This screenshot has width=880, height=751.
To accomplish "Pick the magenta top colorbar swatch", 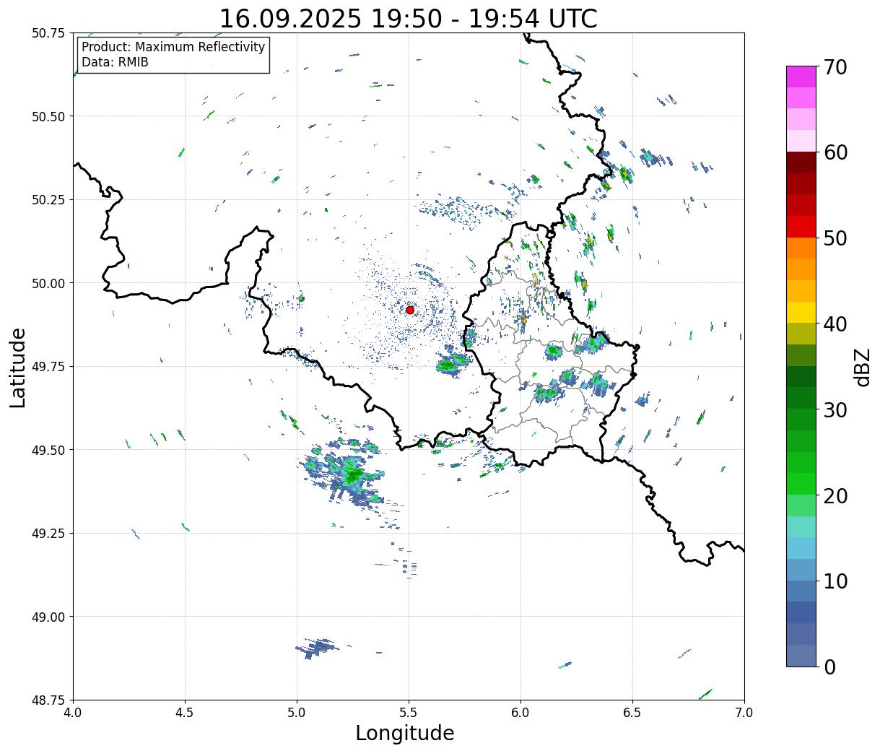I will point(801,77).
